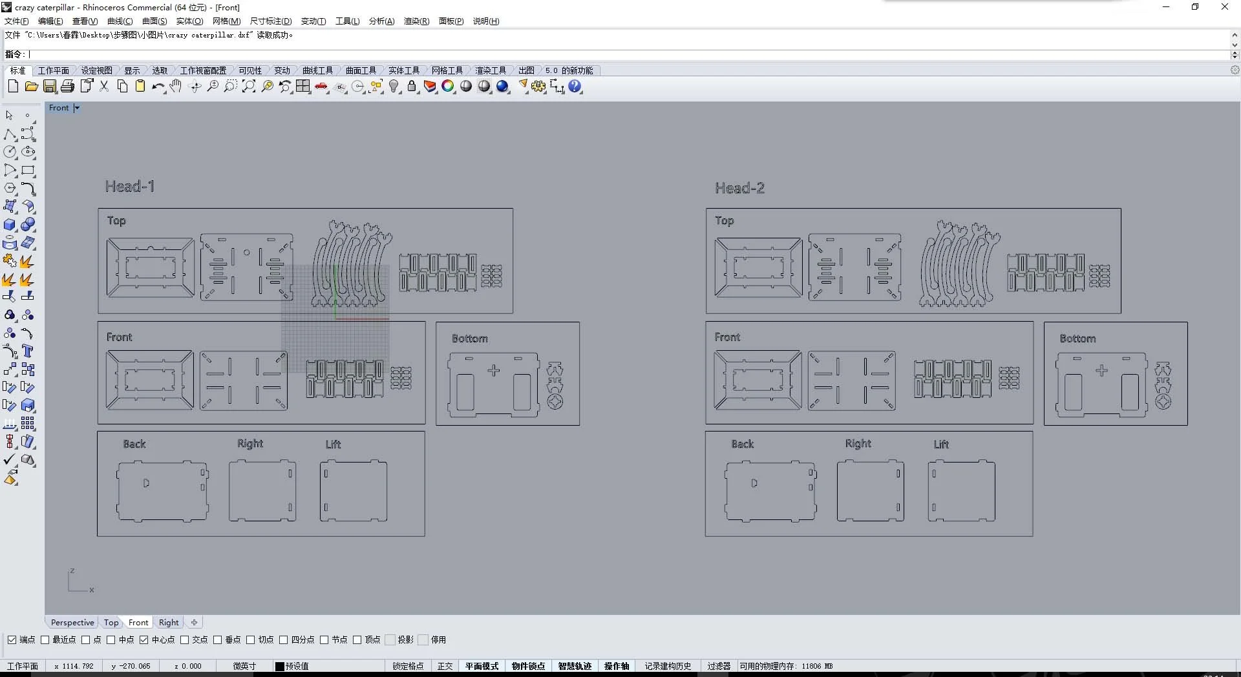Screen dimensions: 1241x677
Task: Open the 曲线(C) menu
Action: [x=120, y=21]
